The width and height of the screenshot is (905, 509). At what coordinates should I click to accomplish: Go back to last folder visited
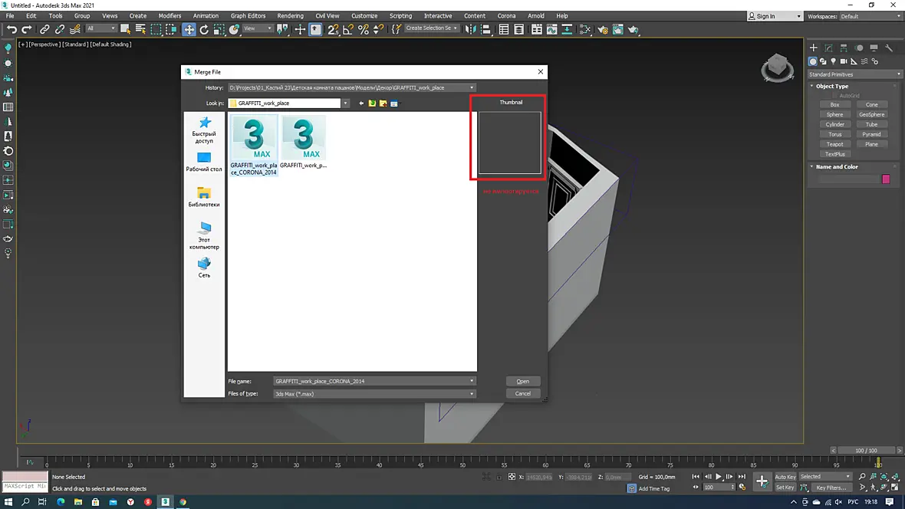pyautogui.click(x=361, y=103)
